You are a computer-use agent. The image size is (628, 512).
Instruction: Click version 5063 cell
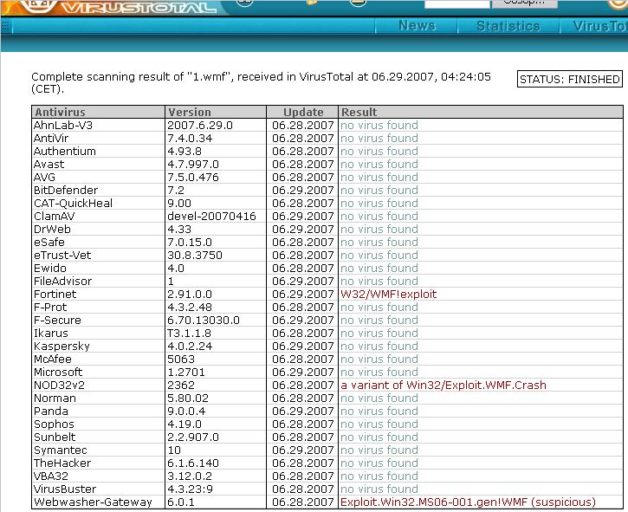181,359
